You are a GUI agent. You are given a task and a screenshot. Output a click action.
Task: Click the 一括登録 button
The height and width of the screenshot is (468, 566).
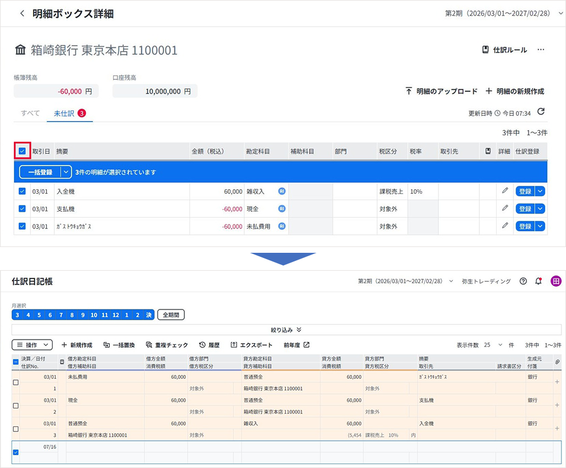click(x=40, y=172)
